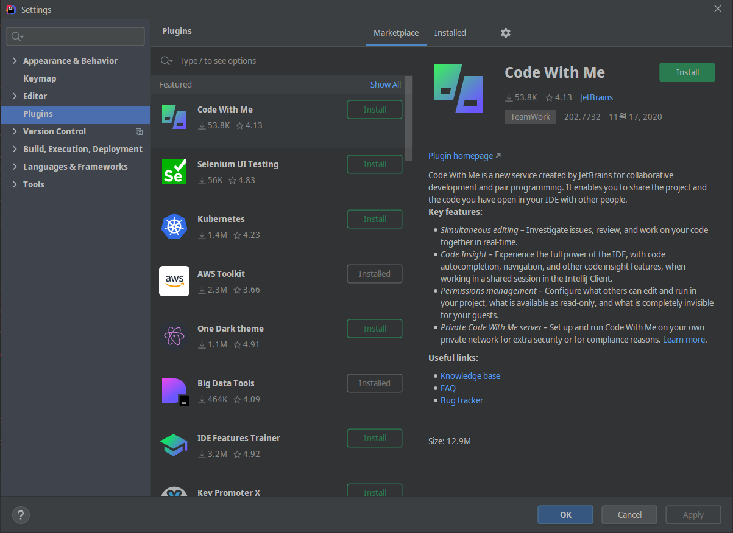Click the Size: 12.9M text

click(x=450, y=441)
